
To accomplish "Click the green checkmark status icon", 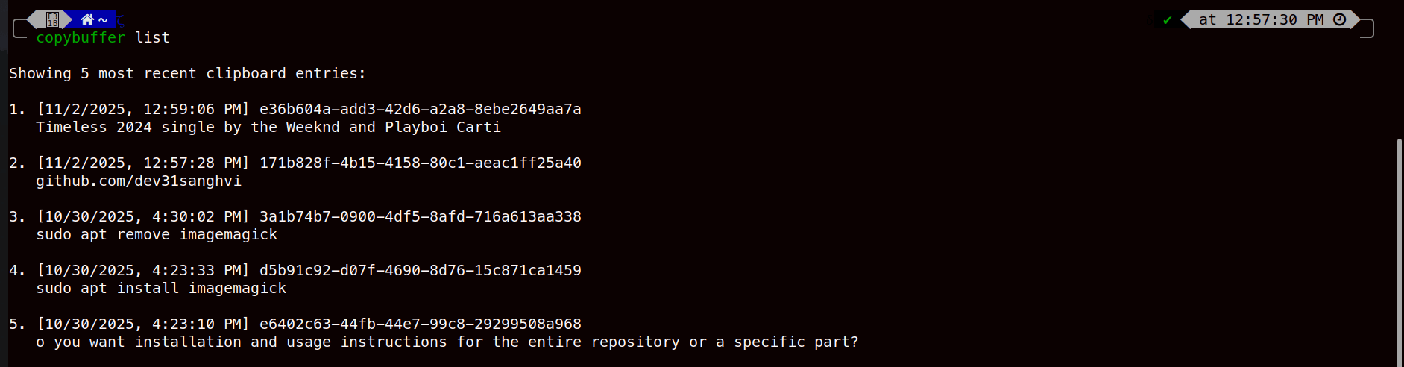I will coord(1167,20).
